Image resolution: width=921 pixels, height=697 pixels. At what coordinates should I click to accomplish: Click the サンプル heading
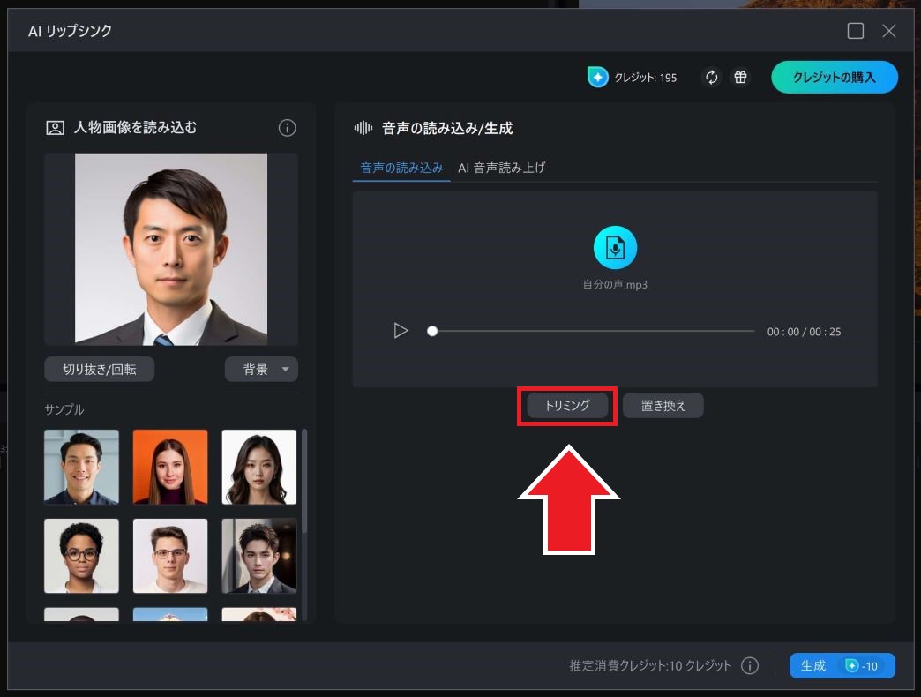pos(64,409)
